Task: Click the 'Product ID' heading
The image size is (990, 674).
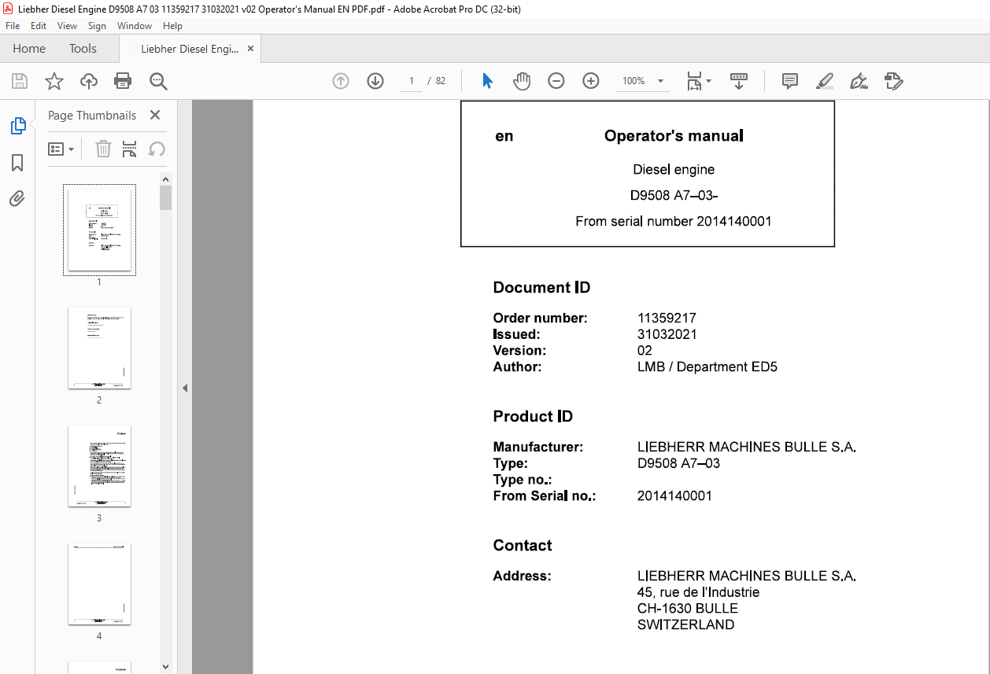Action: [x=533, y=417]
